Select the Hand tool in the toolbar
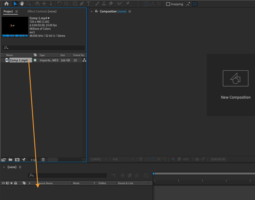The height and width of the screenshot is (200, 255). [x=22, y=4]
